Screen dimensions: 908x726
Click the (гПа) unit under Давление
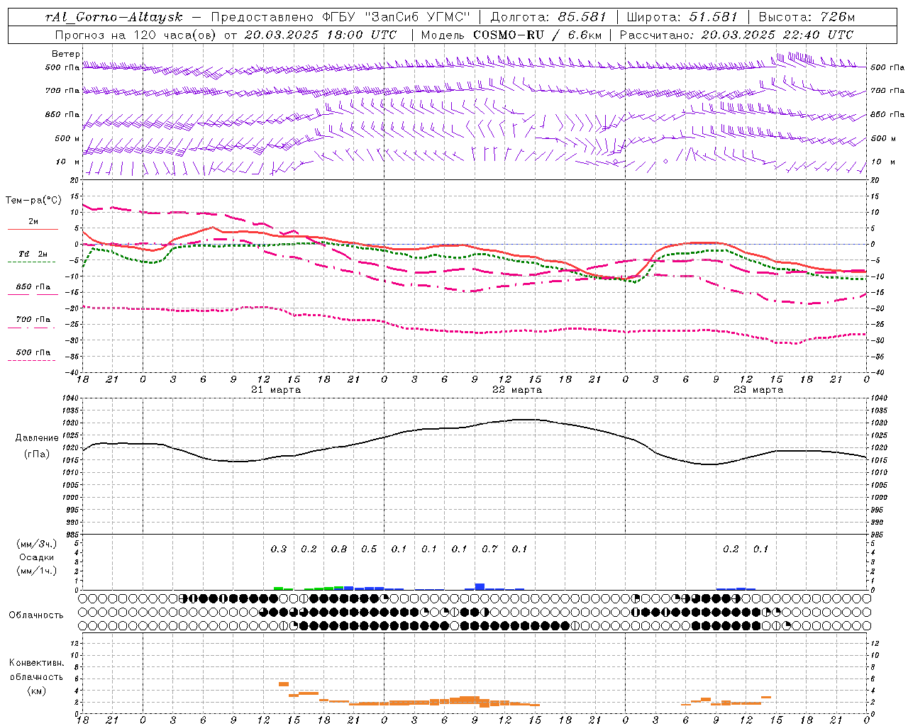[x=37, y=454]
